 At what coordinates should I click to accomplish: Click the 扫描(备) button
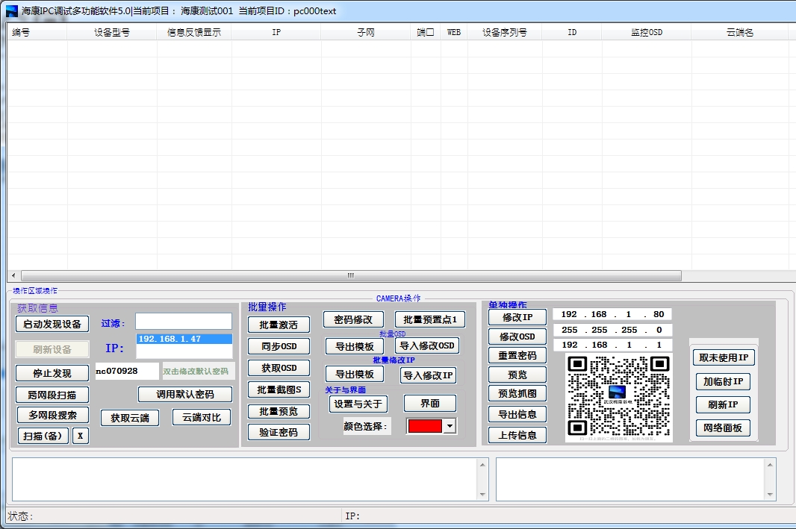click(43, 436)
